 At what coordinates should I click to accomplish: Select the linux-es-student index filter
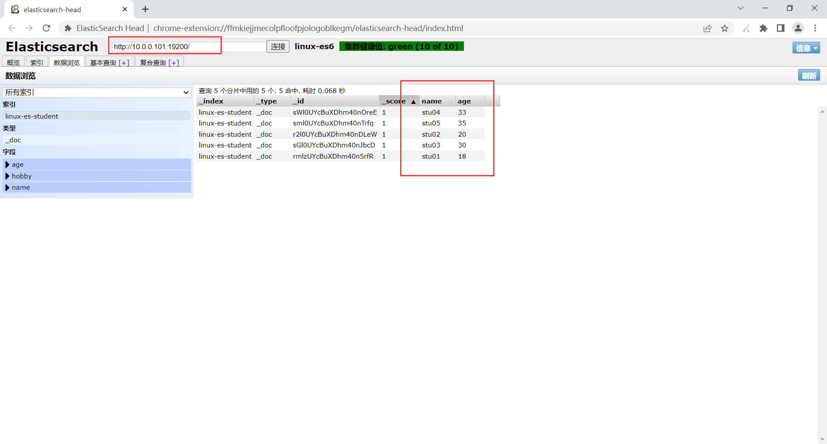tap(97, 116)
